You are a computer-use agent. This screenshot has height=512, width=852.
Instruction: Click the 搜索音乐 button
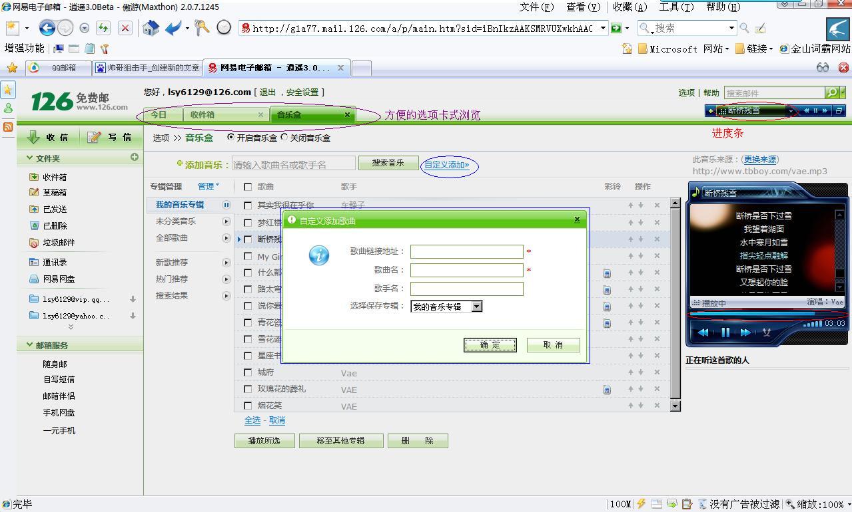click(x=388, y=163)
